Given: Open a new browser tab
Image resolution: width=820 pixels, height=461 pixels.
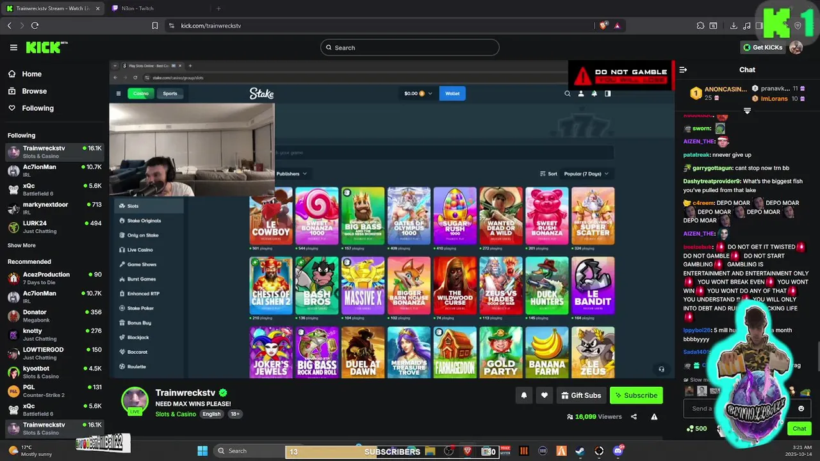Looking at the screenshot, I should click(218, 8).
